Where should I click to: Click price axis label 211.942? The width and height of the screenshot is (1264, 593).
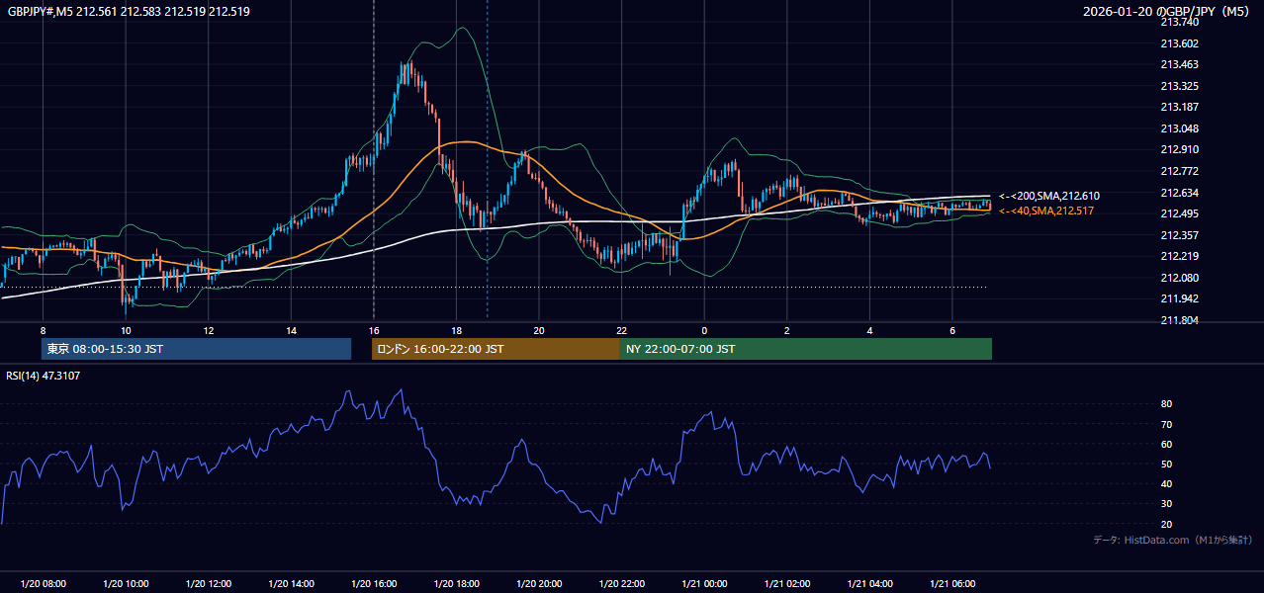pos(1179,299)
